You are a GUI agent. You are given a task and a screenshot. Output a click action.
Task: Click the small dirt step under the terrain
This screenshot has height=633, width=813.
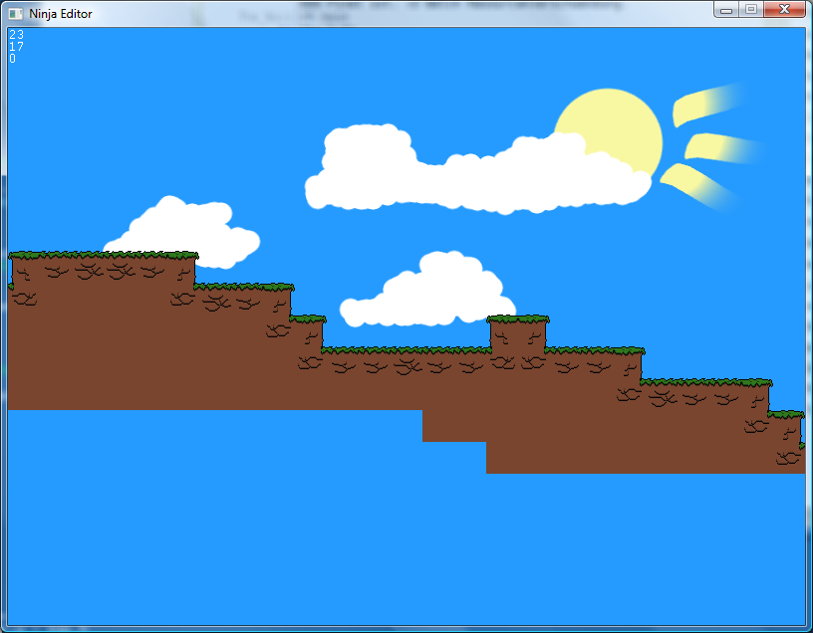click(x=453, y=426)
